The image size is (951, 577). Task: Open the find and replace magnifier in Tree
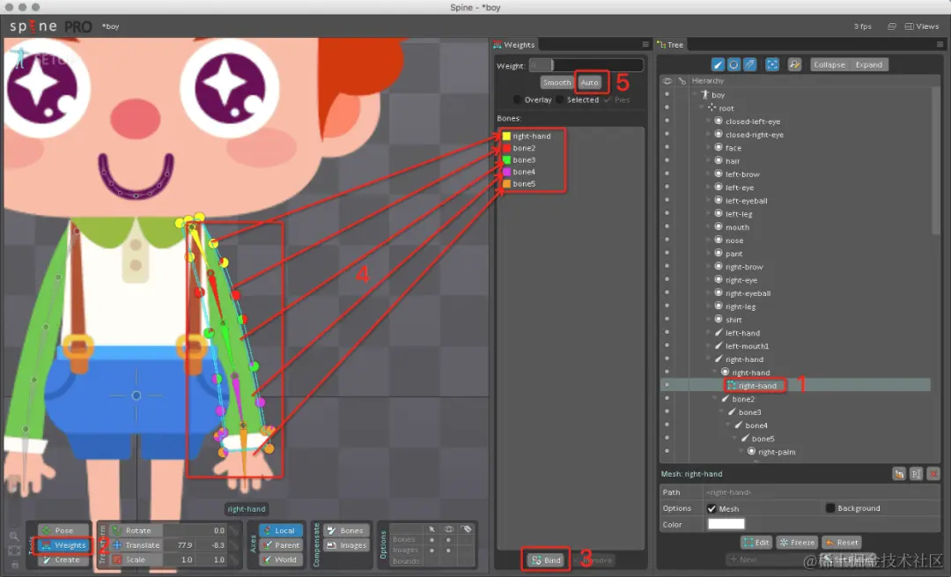point(794,64)
